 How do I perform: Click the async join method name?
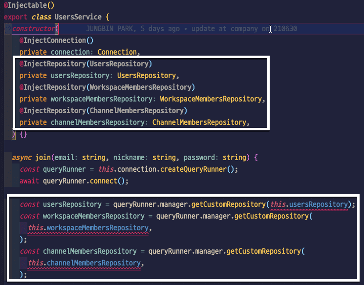click(43, 158)
